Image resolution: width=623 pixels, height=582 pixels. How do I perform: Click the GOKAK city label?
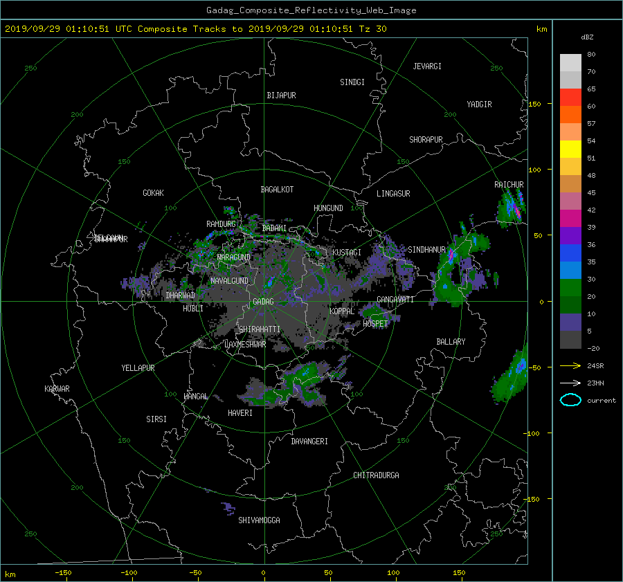(x=153, y=193)
